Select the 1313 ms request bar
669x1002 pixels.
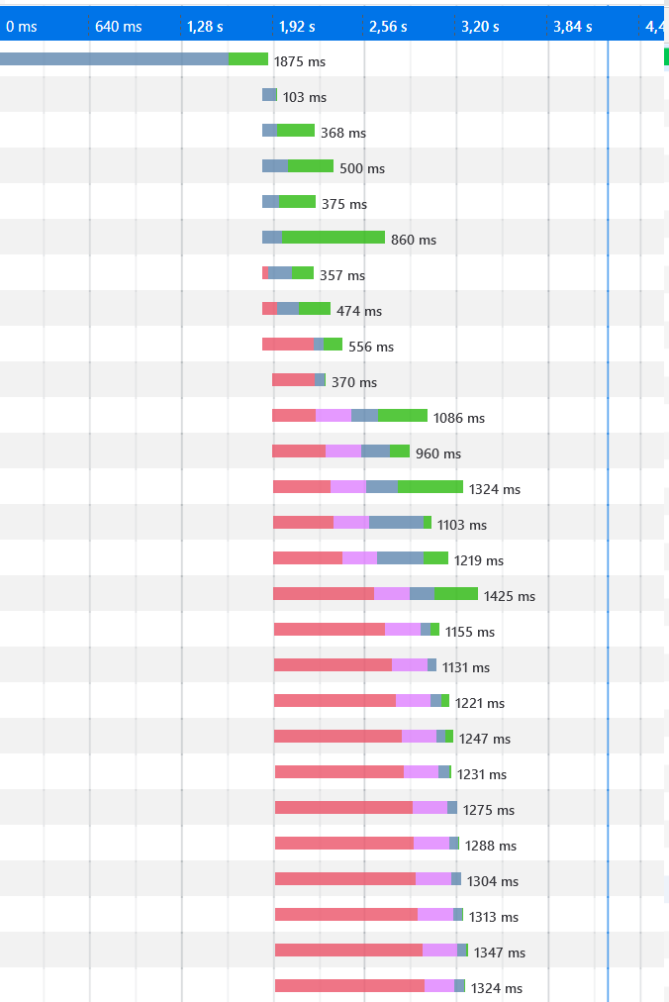point(369,915)
